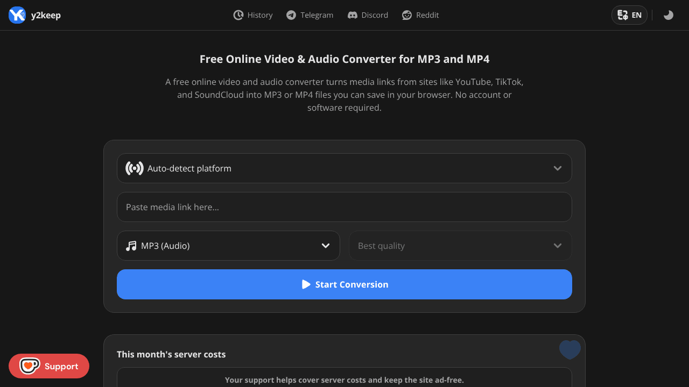Open the History menu item

click(253, 15)
